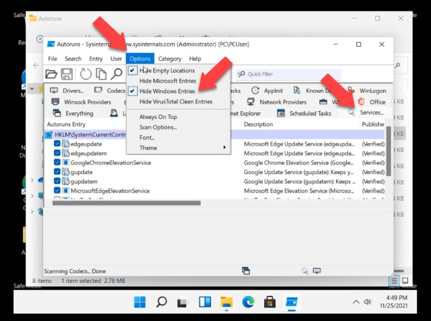Switch to the AppInit tab
431x321 pixels.
click(x=267, y=90)
